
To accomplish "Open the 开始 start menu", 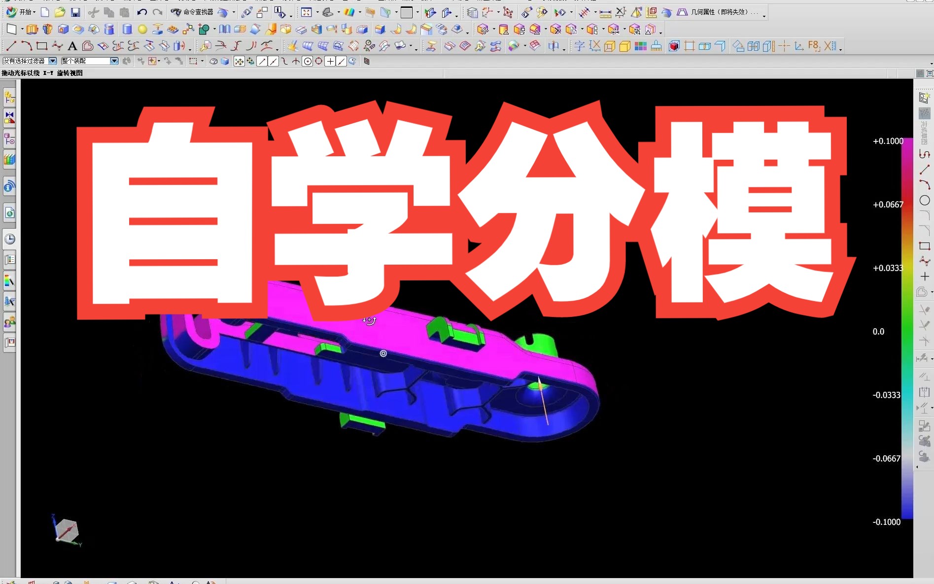I will pos(26,12).
